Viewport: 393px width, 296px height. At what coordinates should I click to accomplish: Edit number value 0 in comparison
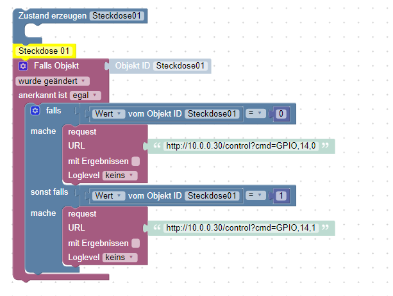(x=281, y=113)
